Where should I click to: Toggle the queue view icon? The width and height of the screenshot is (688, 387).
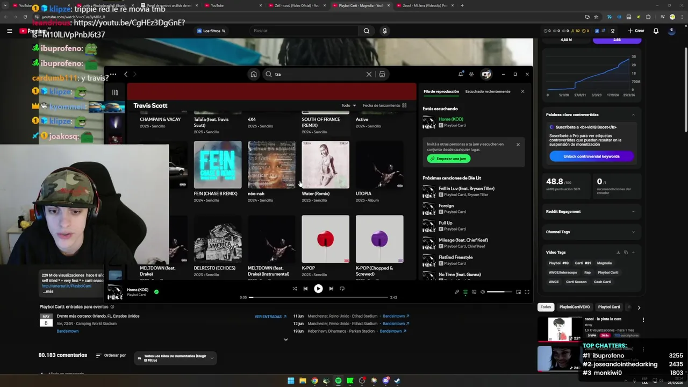(x=465, y=292)
